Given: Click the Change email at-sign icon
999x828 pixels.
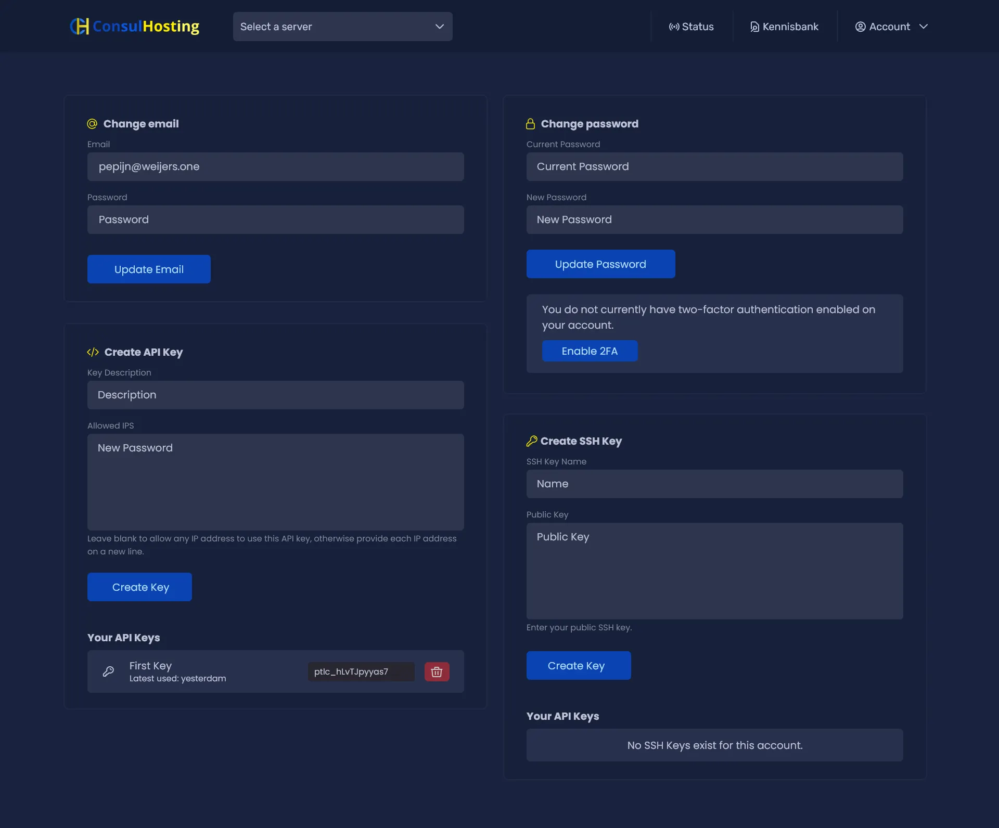Looking at the screenshot, I should point(92,124).
